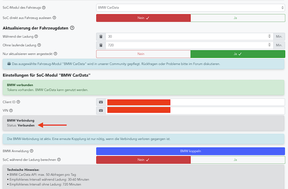
Task: Click community icon in BMW CarData info banner
Action: tap(9, 64)
